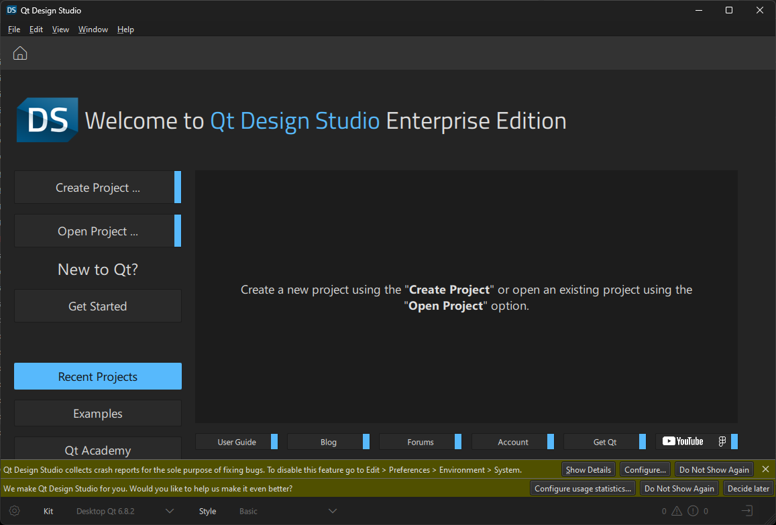Click the warning triangle icon in status bar
The height and width of the screenshot is (525, 776).
[x=677, y=511]
